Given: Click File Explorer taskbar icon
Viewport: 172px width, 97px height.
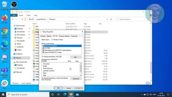Looking at the screenshot, I should (x=71, y=95).
